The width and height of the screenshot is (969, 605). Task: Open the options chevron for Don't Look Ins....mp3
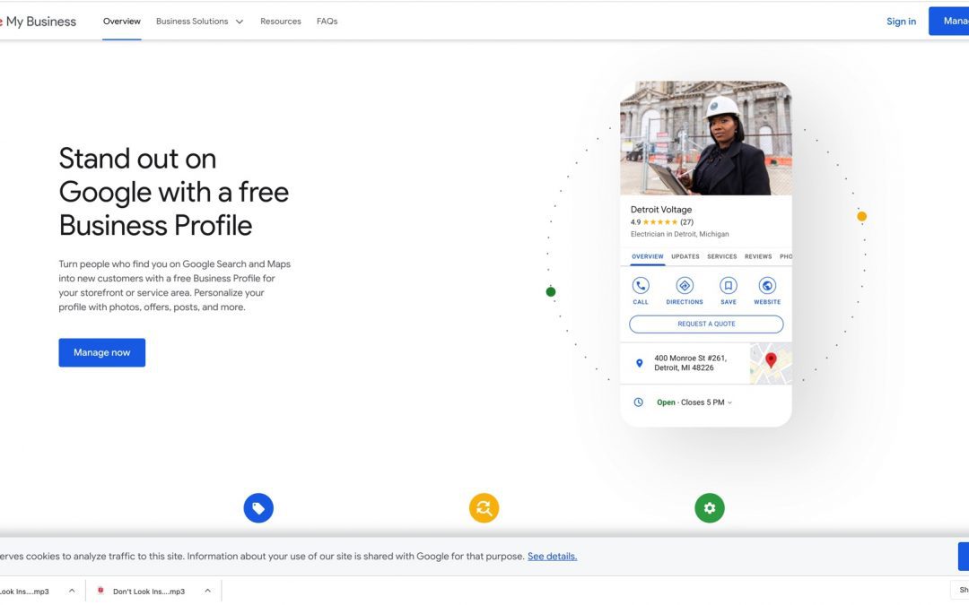(207, 591)
